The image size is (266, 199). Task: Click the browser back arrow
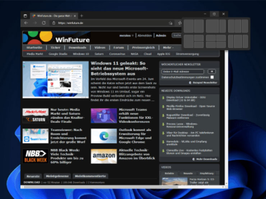click(x=26, y=23)
